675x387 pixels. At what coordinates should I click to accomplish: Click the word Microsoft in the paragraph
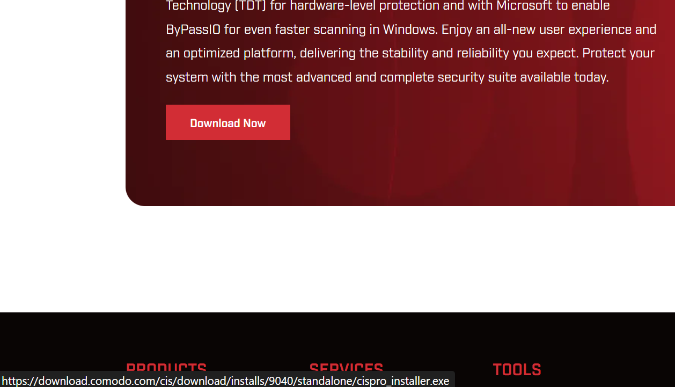tap(525, 6)
